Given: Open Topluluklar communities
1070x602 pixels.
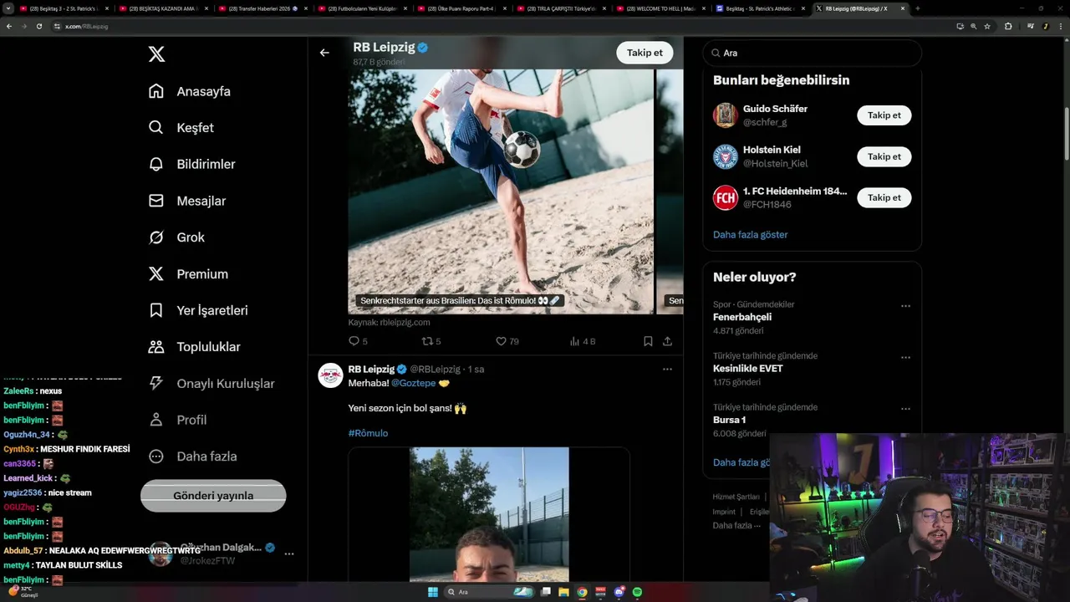Looking at the screenshot, I should click(x=194, y=347).
